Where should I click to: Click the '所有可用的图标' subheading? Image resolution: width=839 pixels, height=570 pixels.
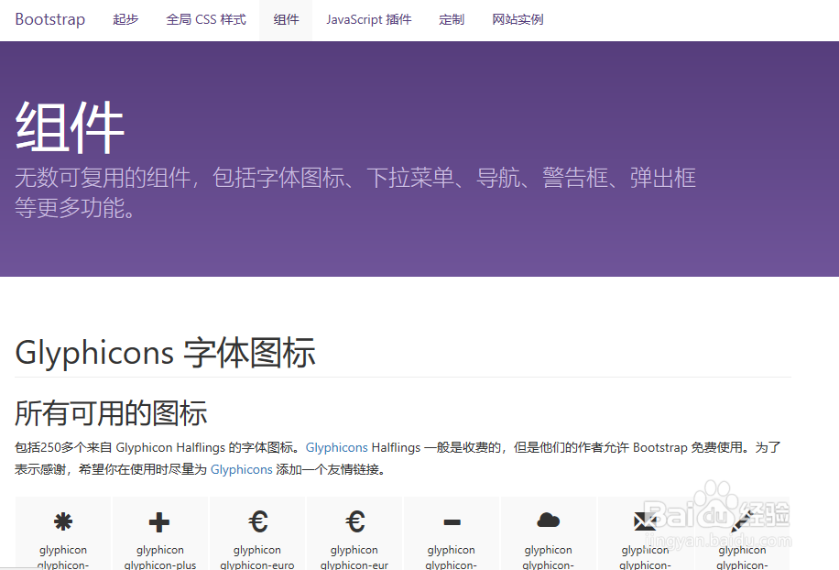pos(111,413)
